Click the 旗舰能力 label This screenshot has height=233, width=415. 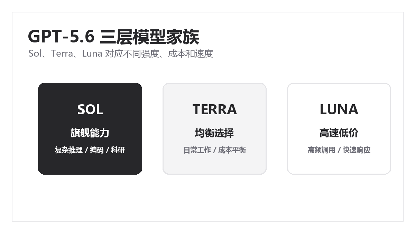[90, 133]
